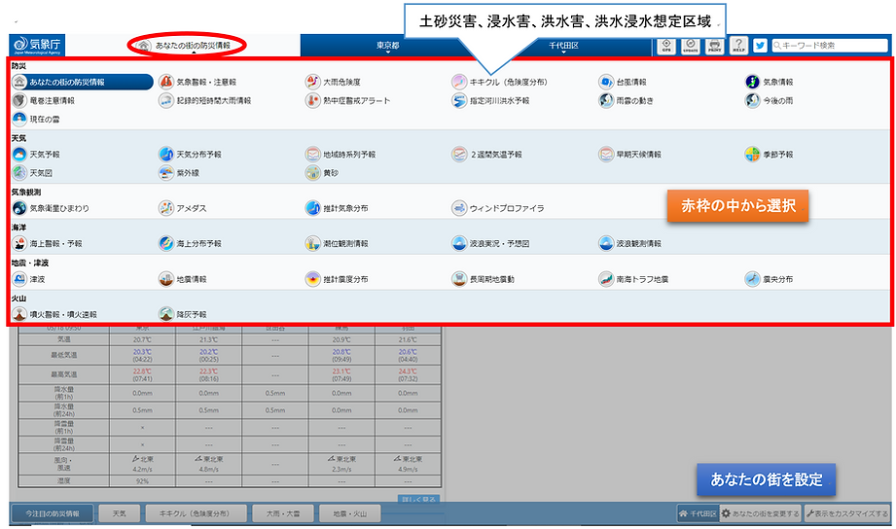Switch to the 大雨・大雪 tab
Image resolution: width=896 pixels, height=529 pixels.
283,513
